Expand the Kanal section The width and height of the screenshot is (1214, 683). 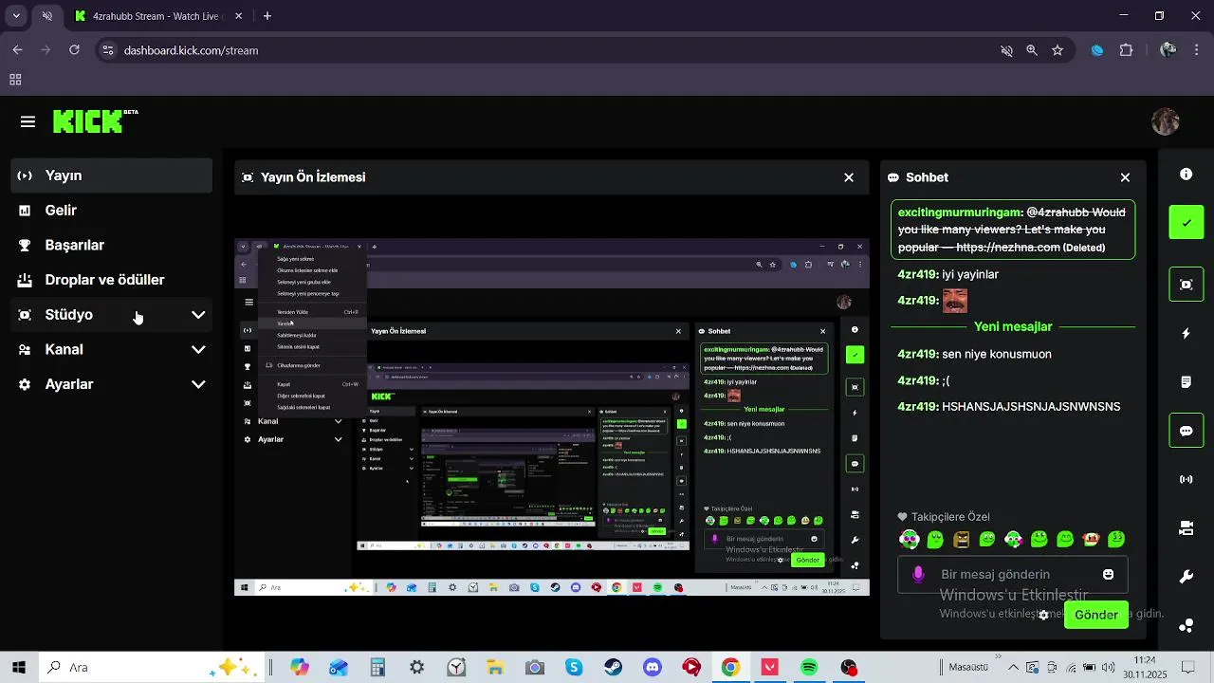click(112, 349)
